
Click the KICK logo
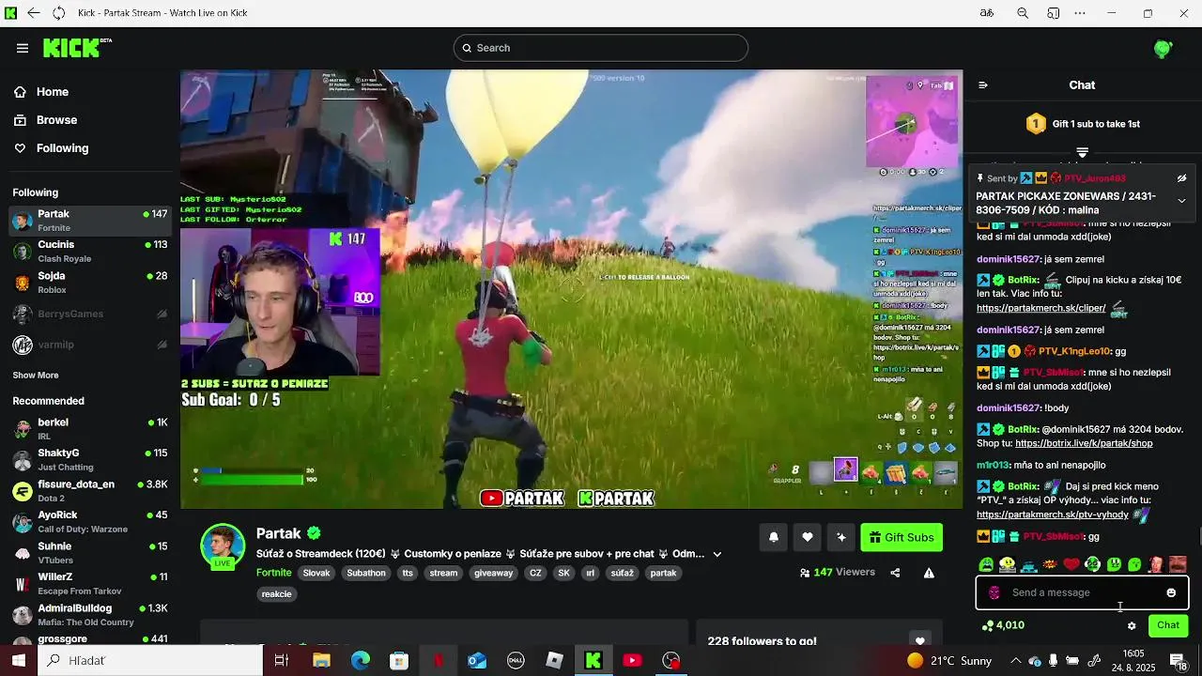77,48
